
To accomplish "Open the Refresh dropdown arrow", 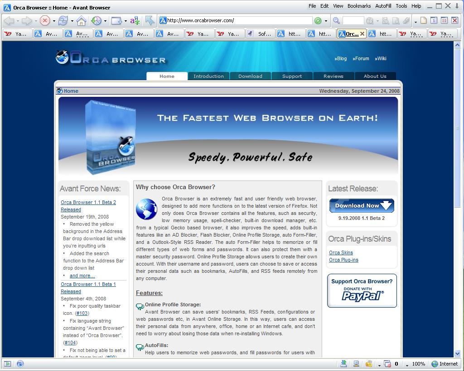I will tap(72, 21).
